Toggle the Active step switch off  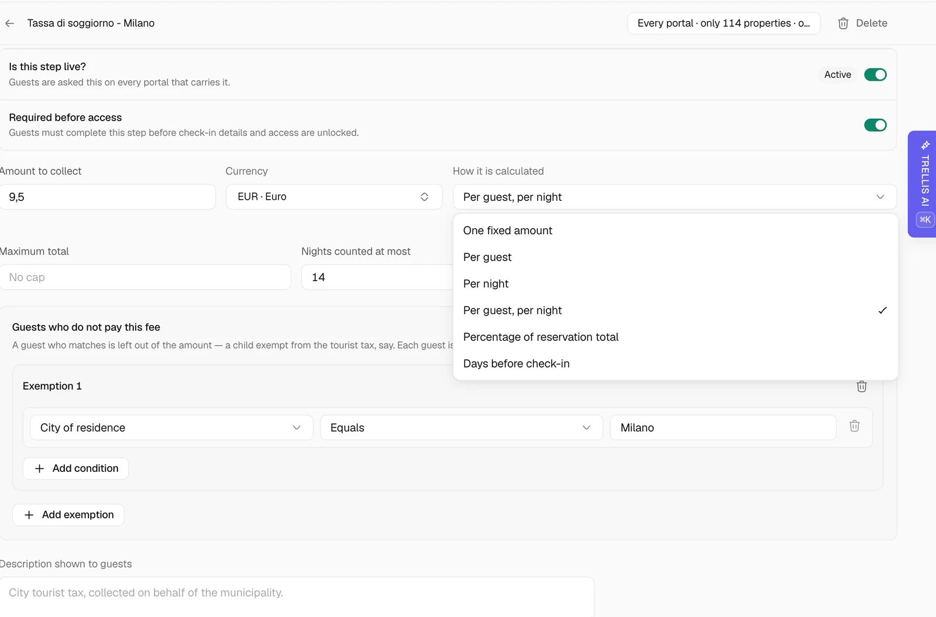point(875,75)
